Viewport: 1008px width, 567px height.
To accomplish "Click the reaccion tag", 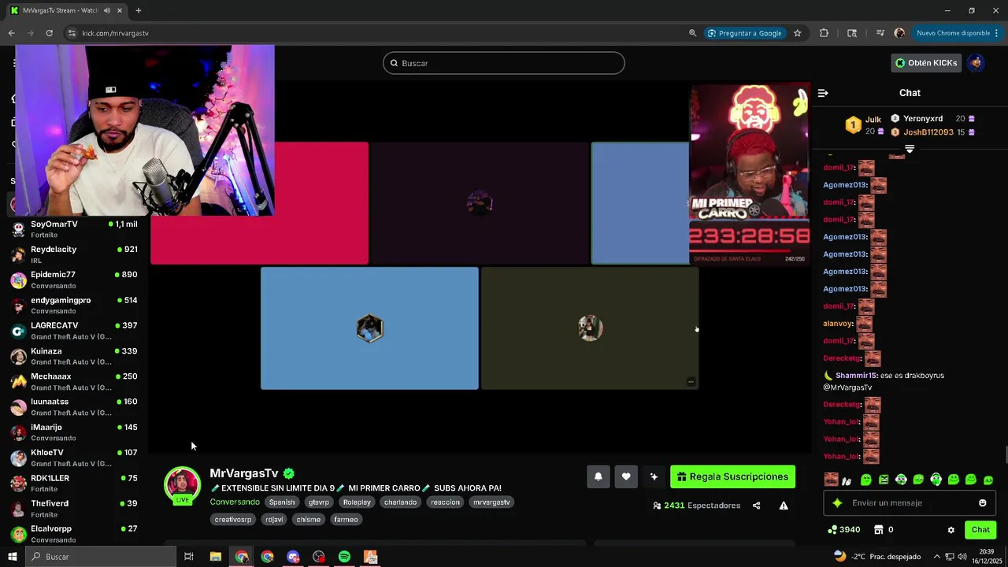I will coord(445,502).
